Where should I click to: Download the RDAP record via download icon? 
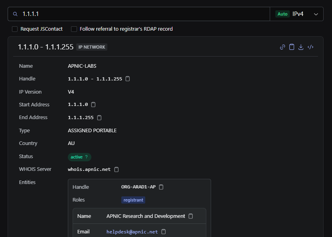pos(301,47)
